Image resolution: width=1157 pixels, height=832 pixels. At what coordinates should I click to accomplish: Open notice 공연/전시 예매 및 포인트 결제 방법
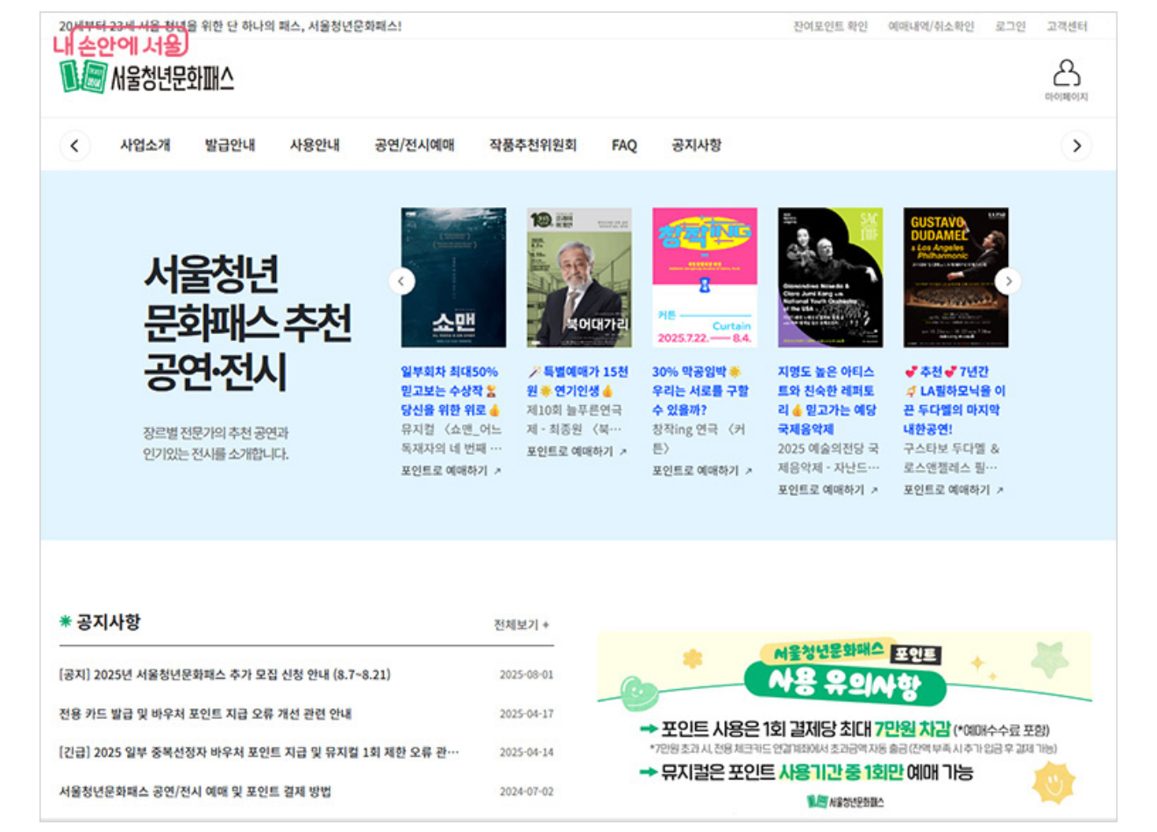point(195,792)
